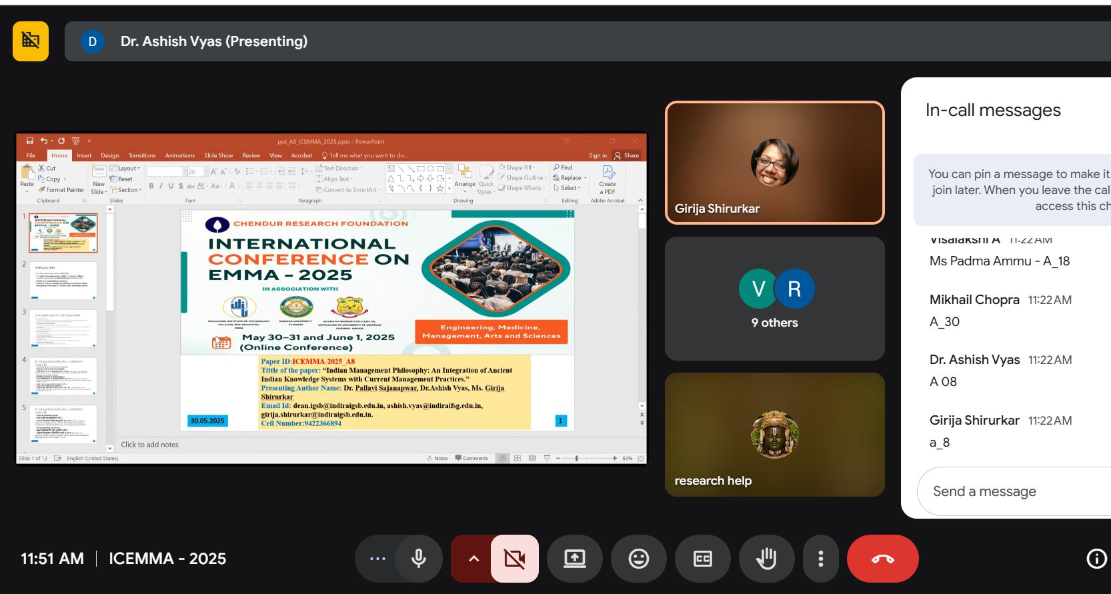Open audio settings dots beside microphone
This screenshot has height=594, width=1111.
pos(377,559)
